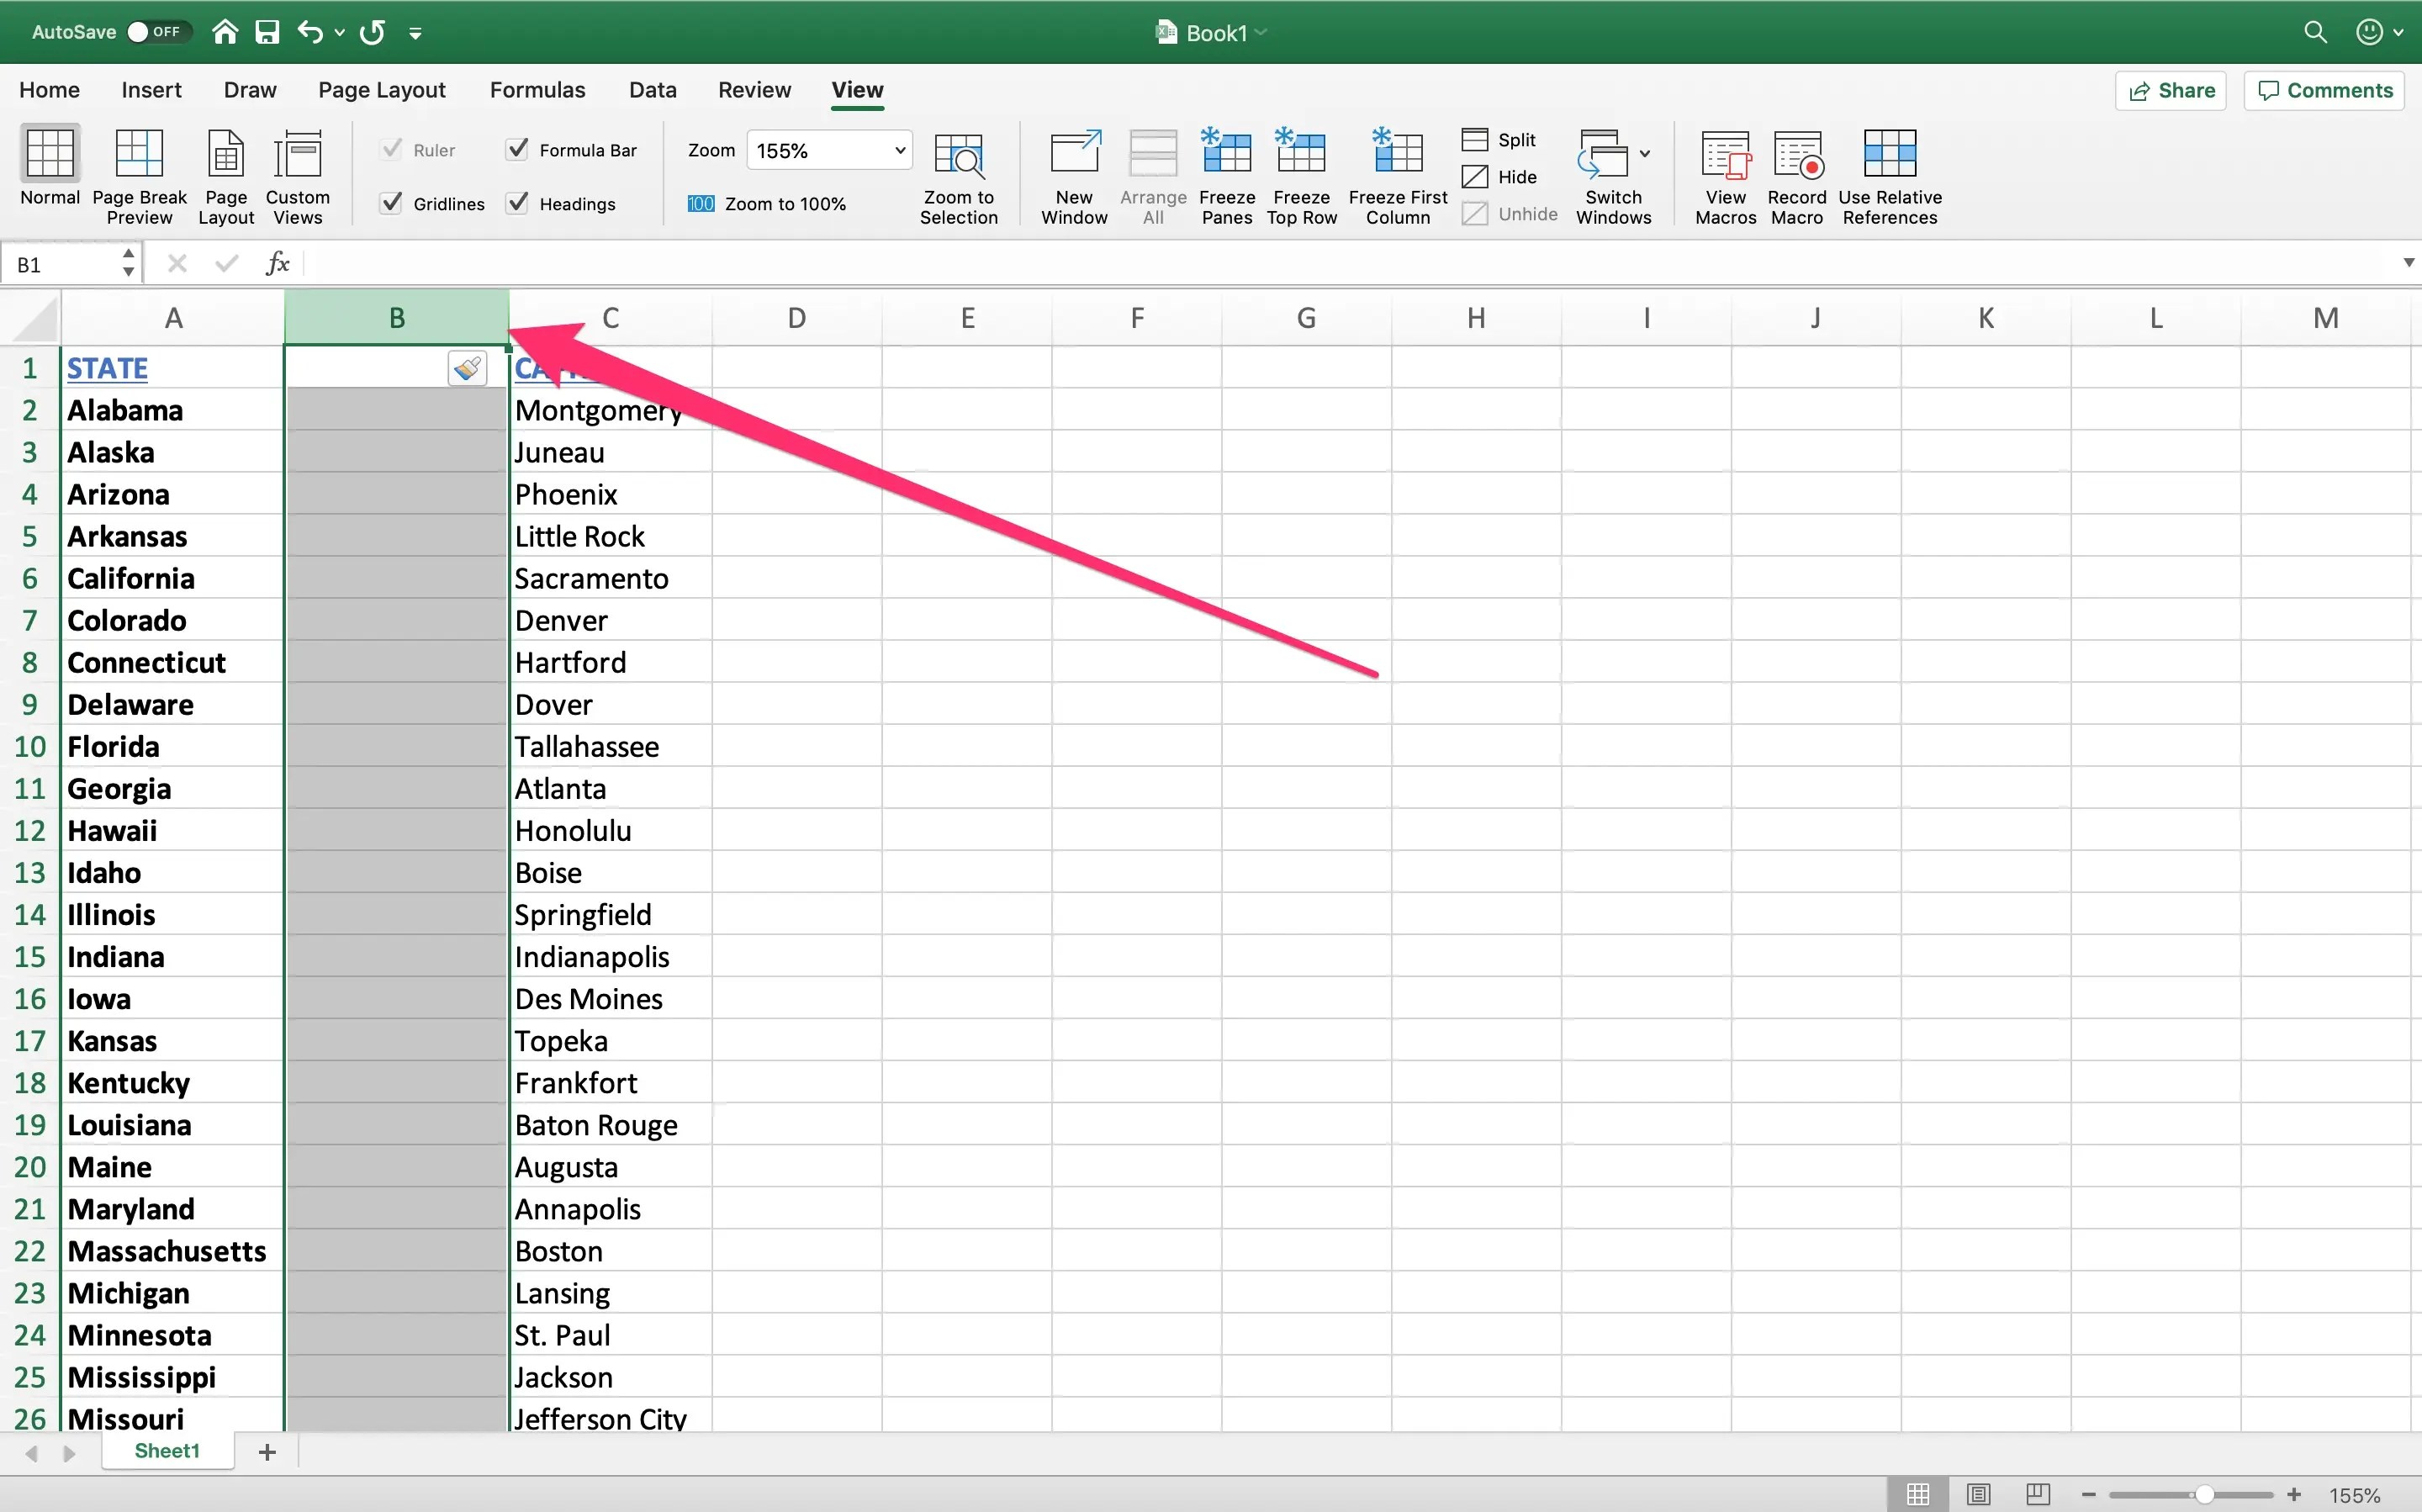Click the paste options clipboard icon

pyautogui.click(x=467, y=369)
